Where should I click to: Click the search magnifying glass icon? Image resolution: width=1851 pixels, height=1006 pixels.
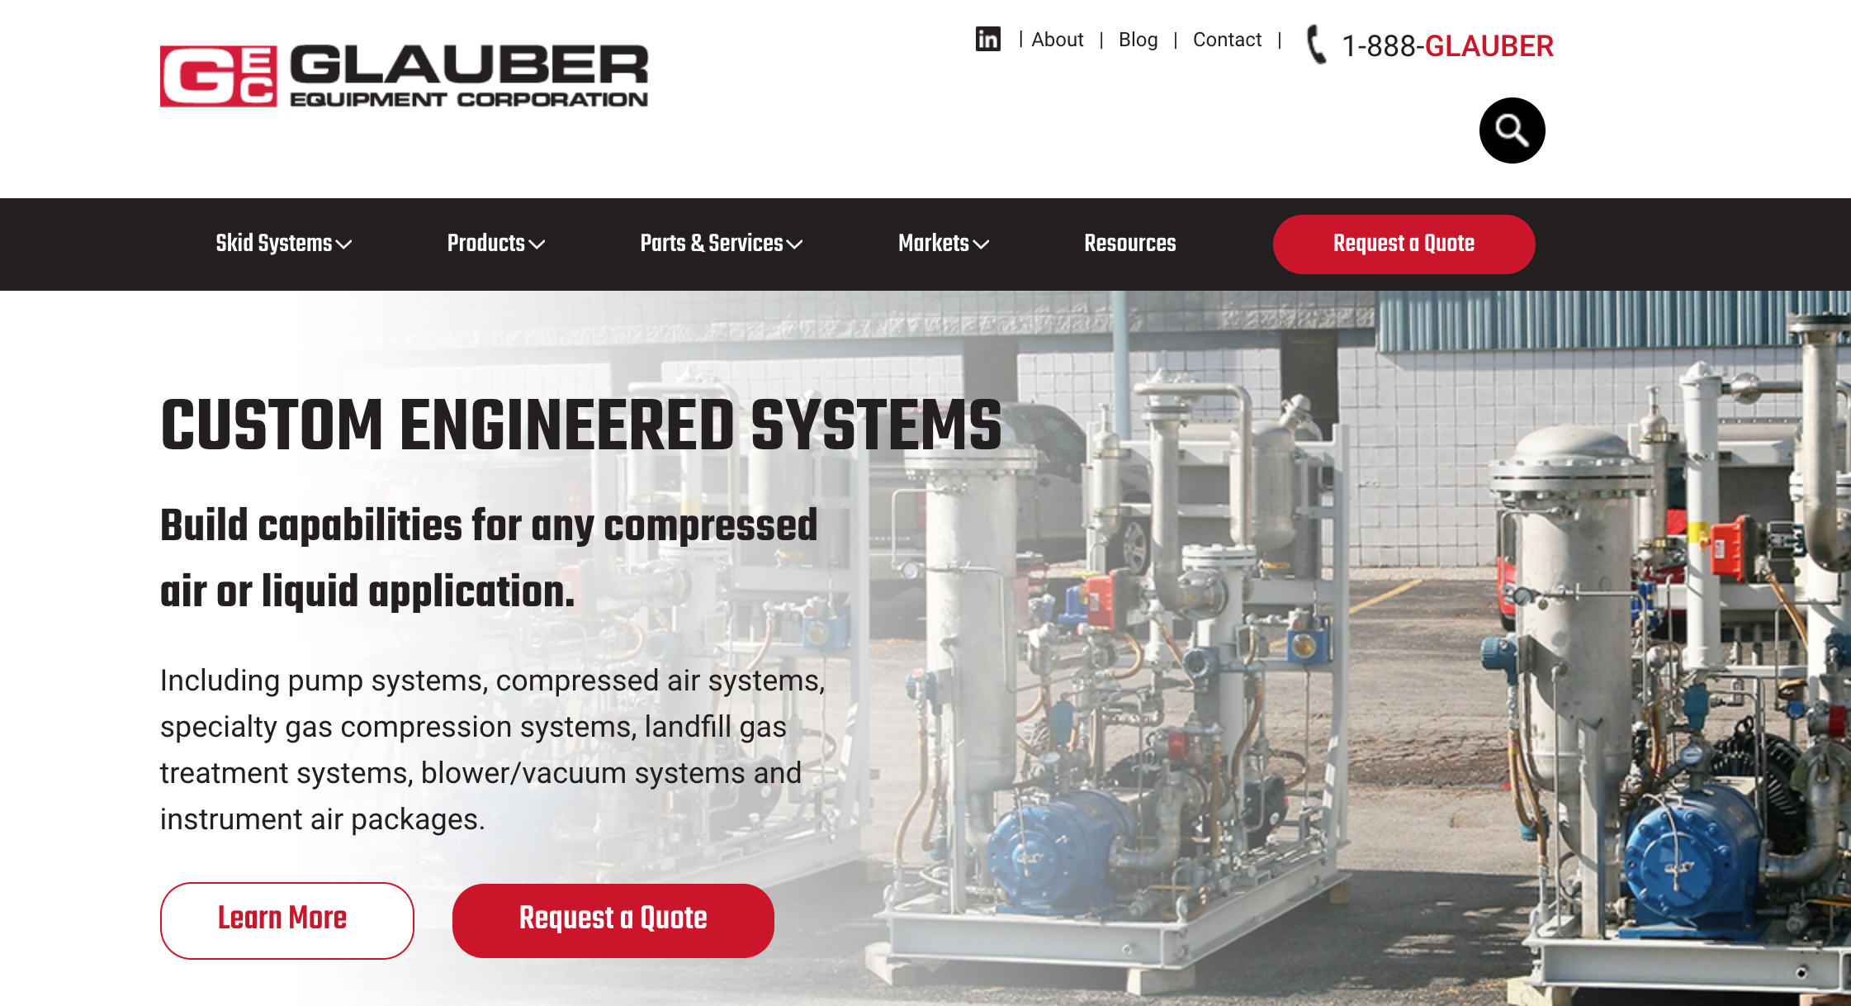pyautogui.click(x=1511, y=130)
